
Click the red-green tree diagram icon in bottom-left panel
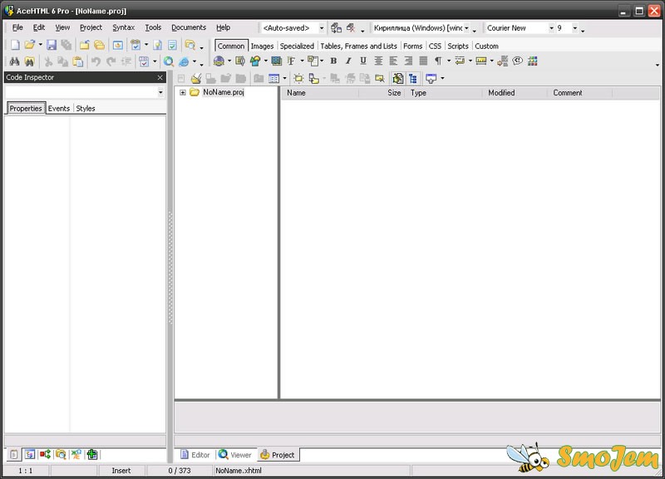click(x=45, y=454)
